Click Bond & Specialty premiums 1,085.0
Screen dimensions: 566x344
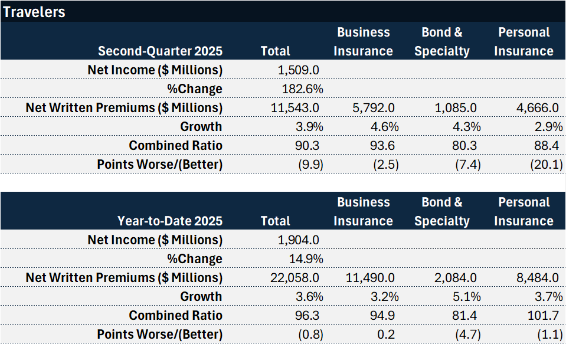coord(456,107)
